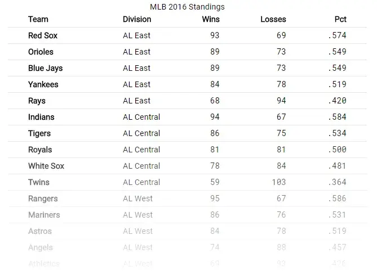Click the Wins column header
The image size is (377, 271).
pos(211,19)
